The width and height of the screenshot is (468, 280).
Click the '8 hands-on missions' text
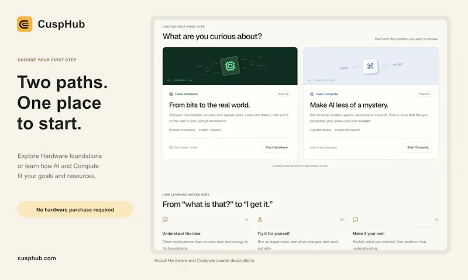point(182,130)
